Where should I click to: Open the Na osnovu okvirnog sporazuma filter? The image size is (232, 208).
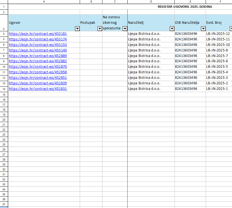coord(125,28)
